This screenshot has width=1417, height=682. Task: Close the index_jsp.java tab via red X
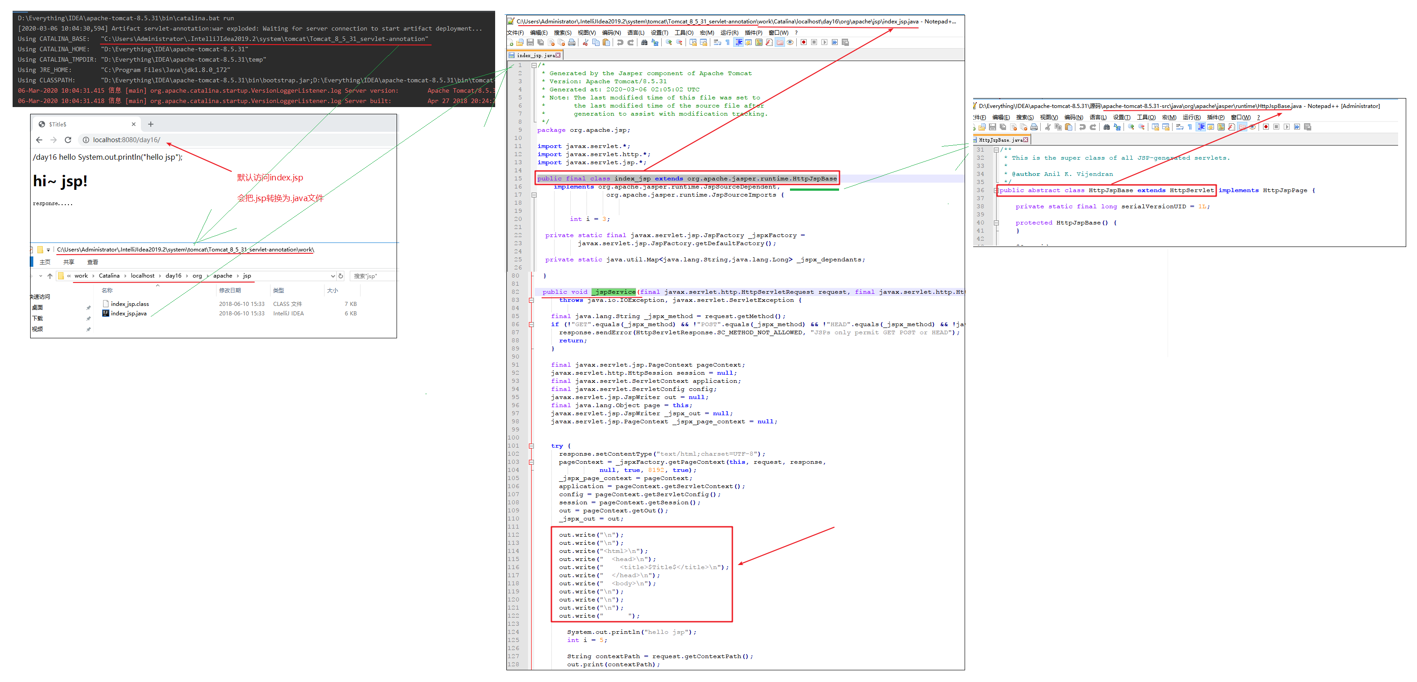pyautogui.click(x=558, y=55)
